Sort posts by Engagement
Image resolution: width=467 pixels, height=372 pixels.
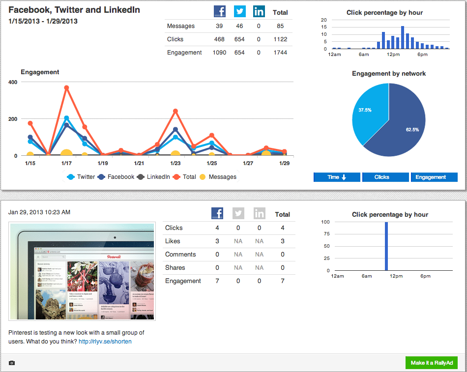point(434,177)
